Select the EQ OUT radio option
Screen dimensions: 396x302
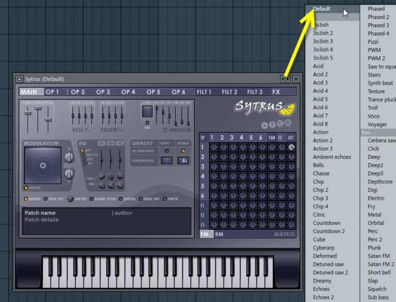tap(84, 159)
